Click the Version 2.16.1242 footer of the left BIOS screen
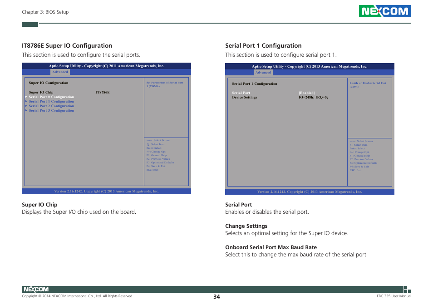This screenshot has width=433, height=305. point(106,191)
